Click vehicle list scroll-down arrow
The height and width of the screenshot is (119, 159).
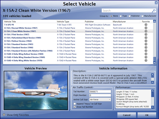pyautogui.click(x=154, y=63)
